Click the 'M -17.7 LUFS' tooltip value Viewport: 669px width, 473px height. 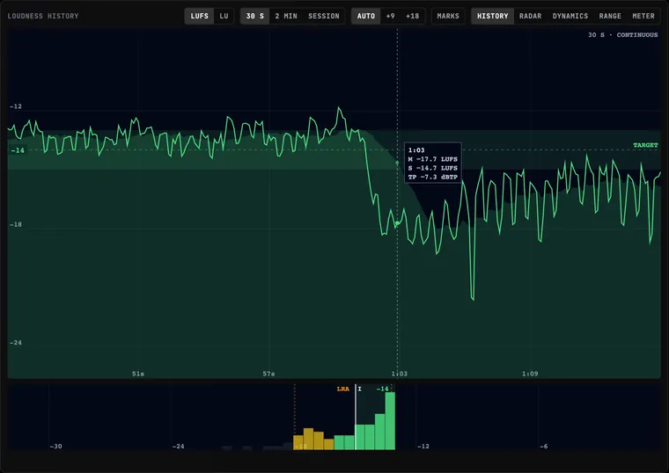tap(432, 159)
